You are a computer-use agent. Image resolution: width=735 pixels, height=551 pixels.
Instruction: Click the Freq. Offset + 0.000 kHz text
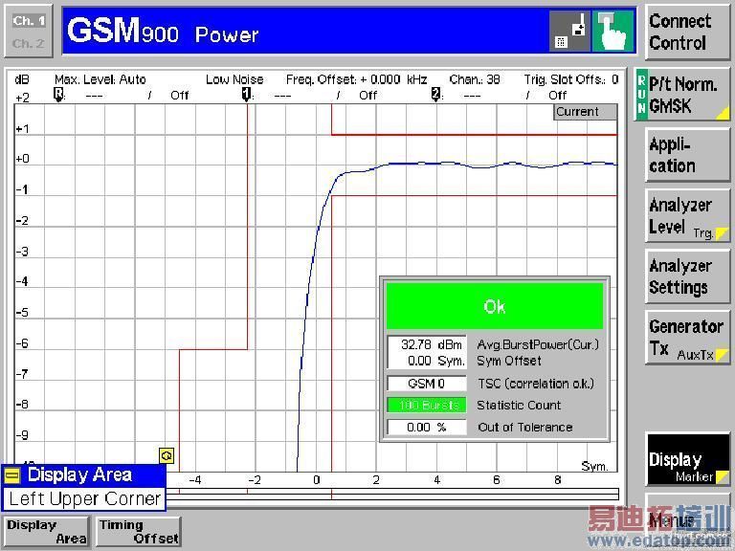click(x=356, y=79)
